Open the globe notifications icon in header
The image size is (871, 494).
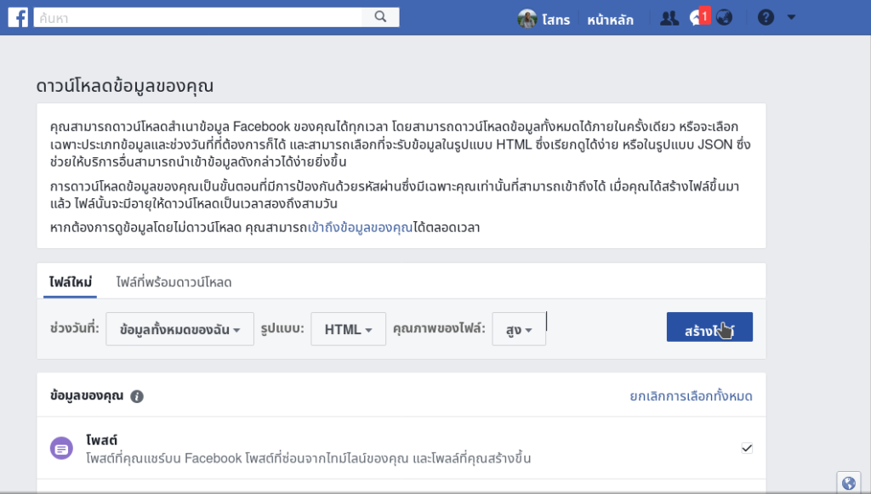(x=725, y=18)
